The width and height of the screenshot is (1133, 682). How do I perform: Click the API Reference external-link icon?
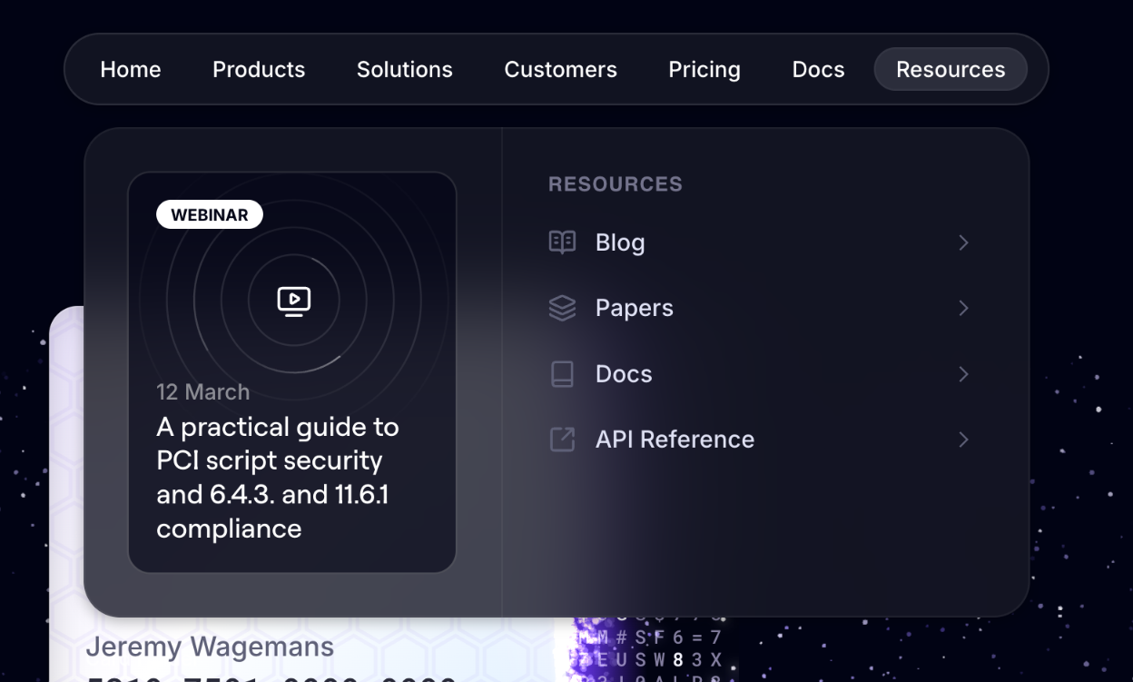click(562, 440)
